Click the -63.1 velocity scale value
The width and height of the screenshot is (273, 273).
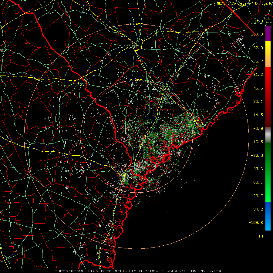[x=257, y=182]
